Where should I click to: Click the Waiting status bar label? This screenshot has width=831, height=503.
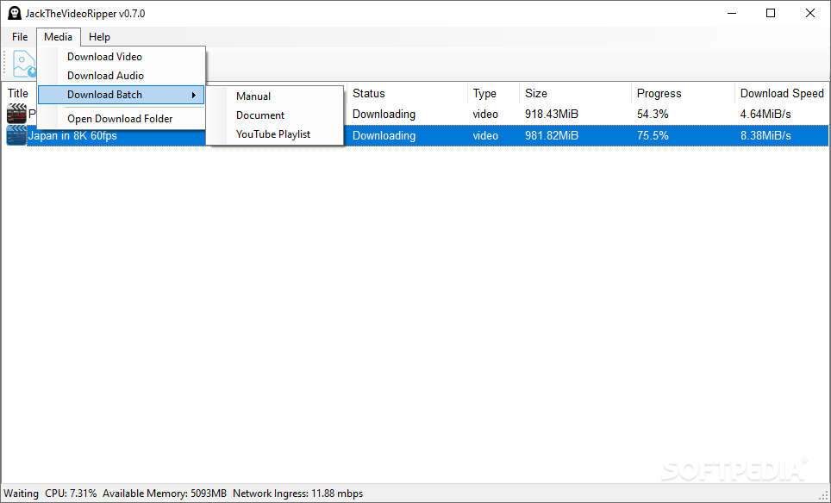(x=22, y=494)
